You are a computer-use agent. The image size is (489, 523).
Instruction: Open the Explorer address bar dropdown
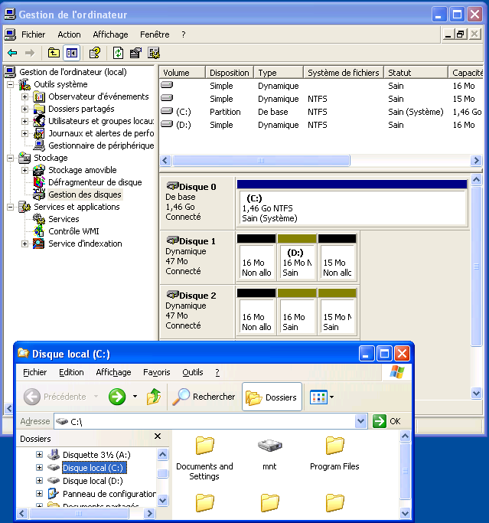(360, 421)
